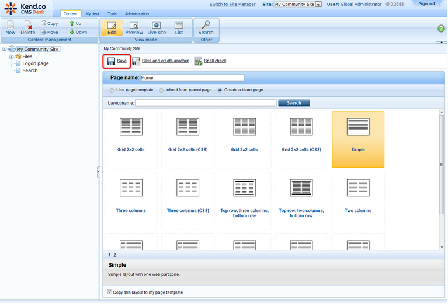The image size is (448, 304).
Task: Select the Create a blank page option
Action: (220, 90)
